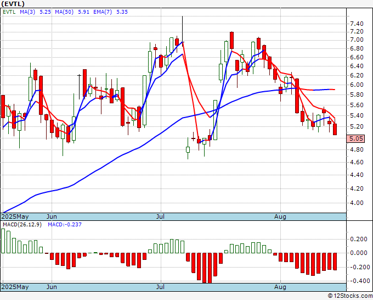Screen dimensions: 373x300
Task: Click the 5.40 price axis label
Action: click(357, 115)
